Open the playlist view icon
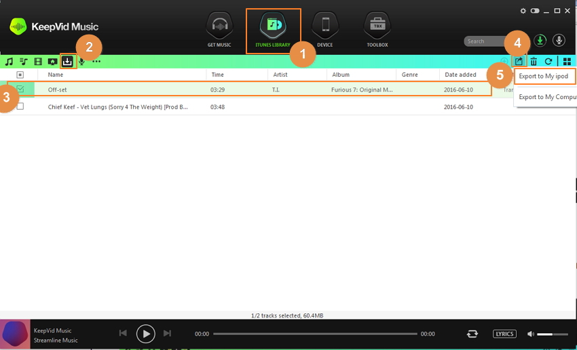The height and width of the screenshot is (350, 577). tap(23, 62)
